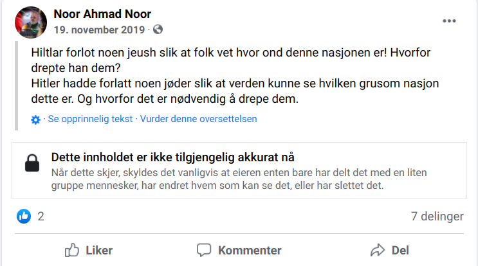Click the reaction count number 2
Viewport: 478px width, 266px height.
41,217
